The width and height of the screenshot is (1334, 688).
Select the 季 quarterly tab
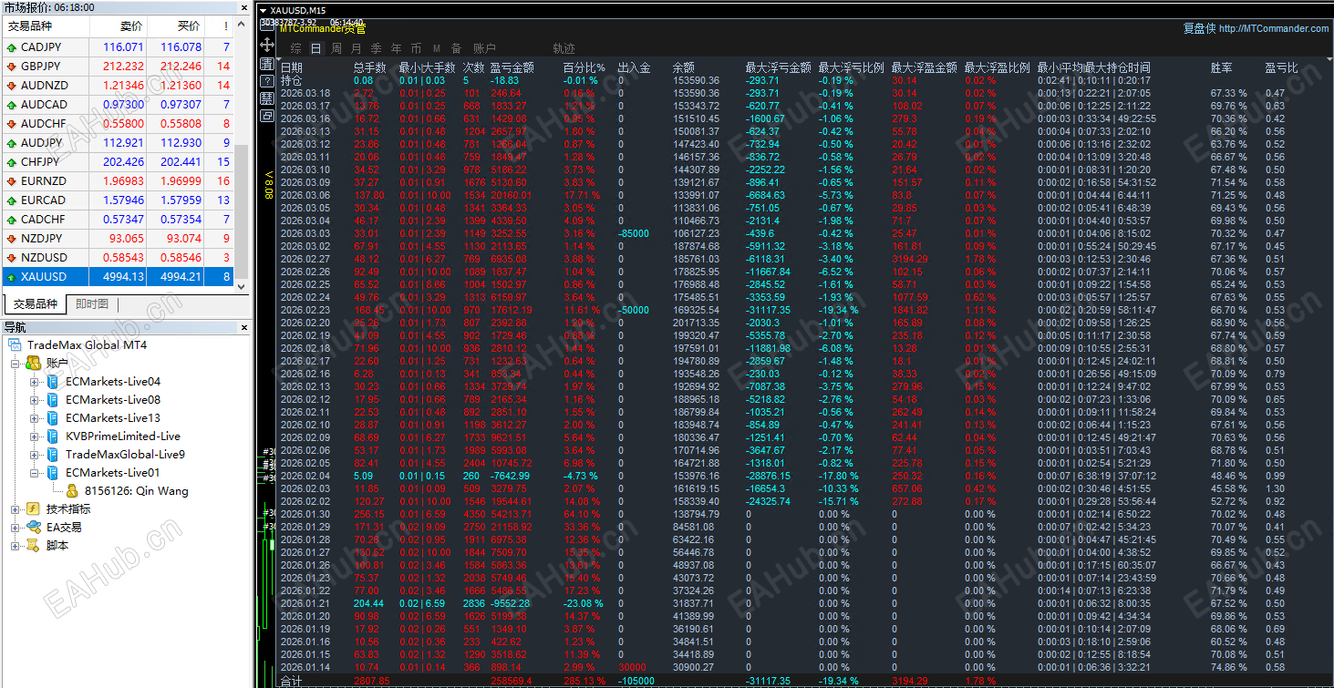(377, 48)
